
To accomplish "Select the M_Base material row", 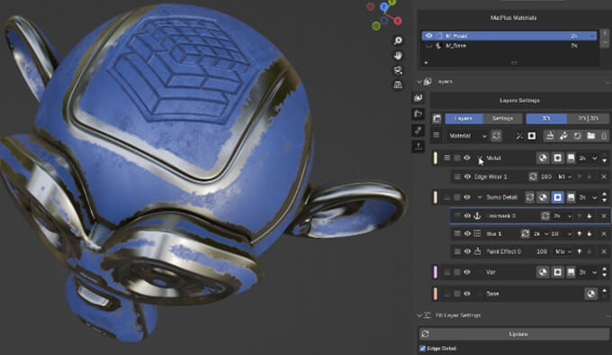I will point(509,46).
